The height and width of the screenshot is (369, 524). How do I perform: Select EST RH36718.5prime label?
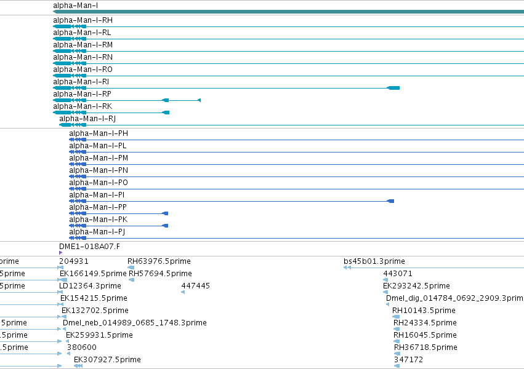click(x=425, y=348)
